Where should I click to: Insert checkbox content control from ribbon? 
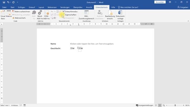pos(52,15)
